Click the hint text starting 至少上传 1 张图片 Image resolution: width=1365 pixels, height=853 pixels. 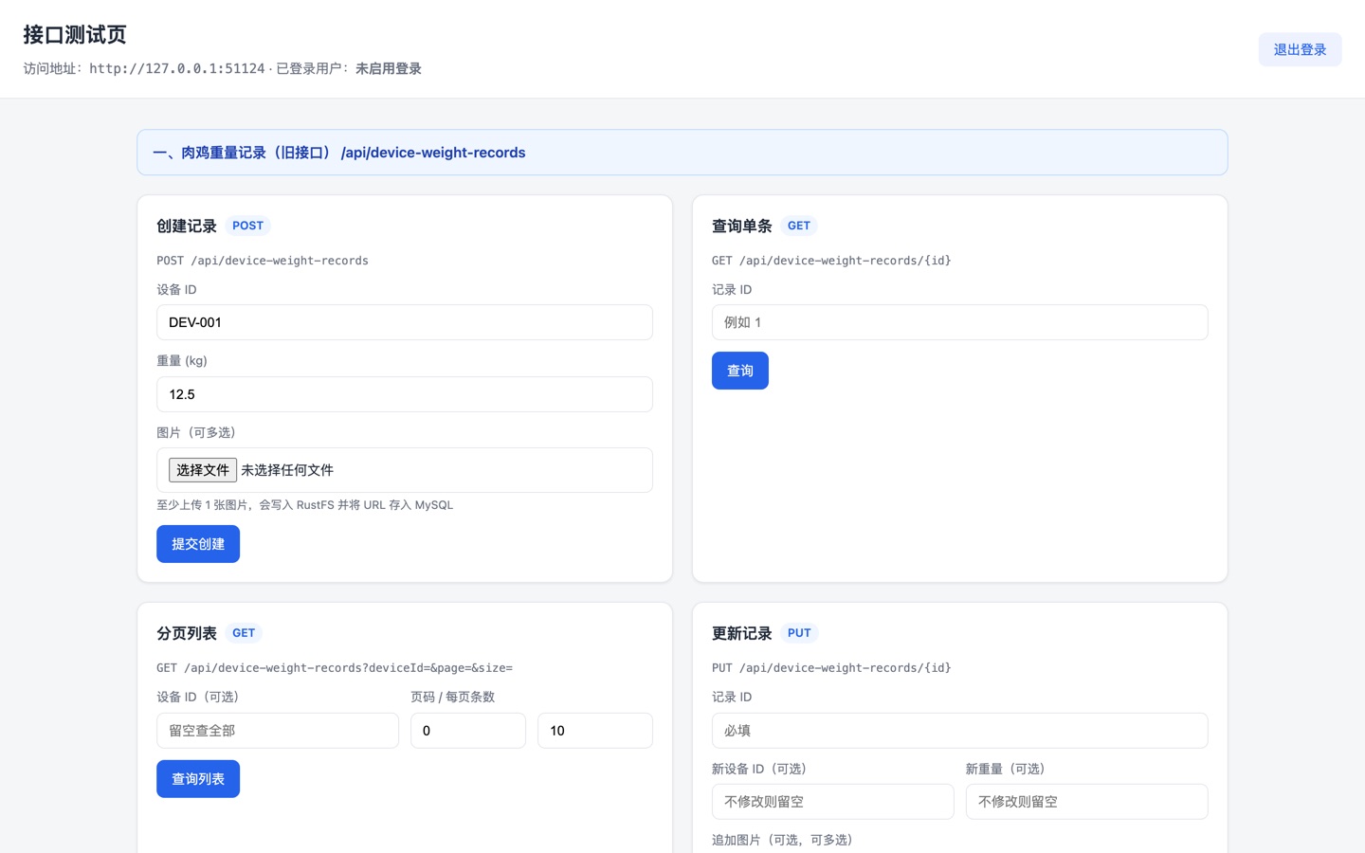[305, 505]
